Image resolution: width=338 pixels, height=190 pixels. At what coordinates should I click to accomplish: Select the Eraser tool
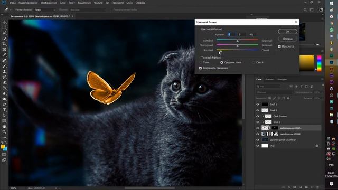[4, 82]
